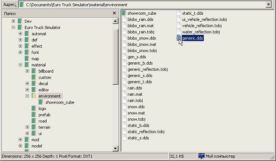Image resolution: width=276 pixels, height=161 pixels.
Task: Collapse the environment folder node
Action: [27, 96]
